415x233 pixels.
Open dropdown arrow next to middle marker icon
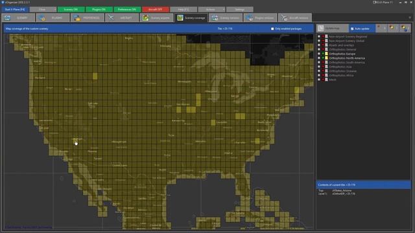pos(397,28)
